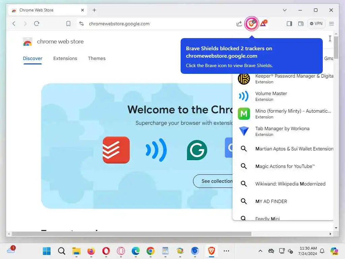
Task: Go back to previous page
Action: tap(14, 24)
